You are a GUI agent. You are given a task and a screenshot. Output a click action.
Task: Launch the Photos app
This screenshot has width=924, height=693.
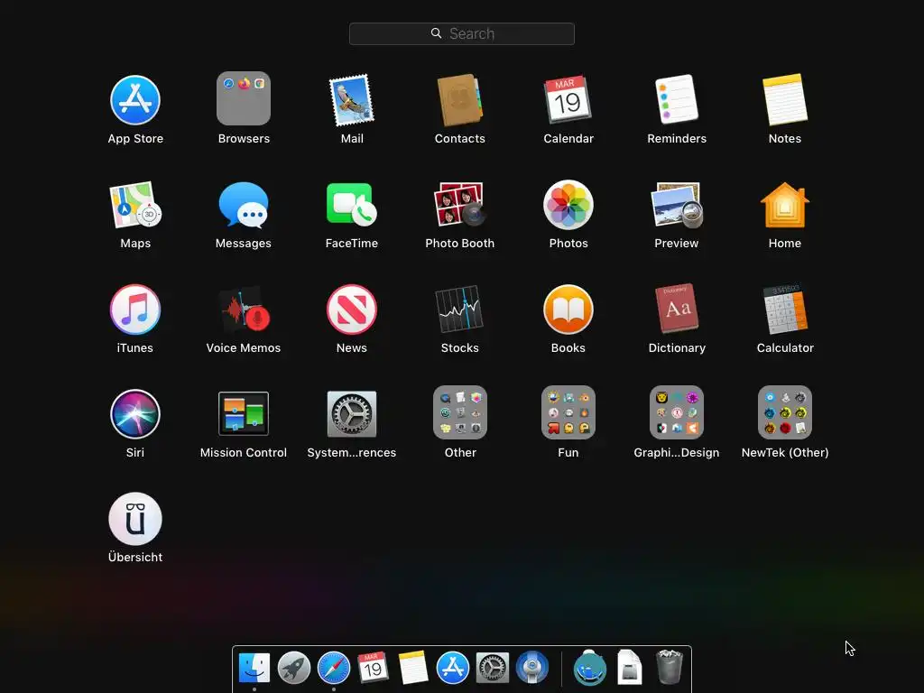pos(568,205)
